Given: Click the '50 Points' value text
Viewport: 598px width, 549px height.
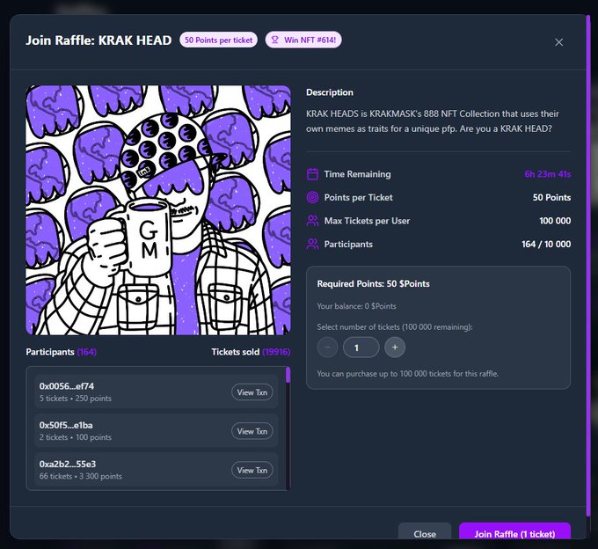Looking at the screenshot, I should tap(552, 197).
